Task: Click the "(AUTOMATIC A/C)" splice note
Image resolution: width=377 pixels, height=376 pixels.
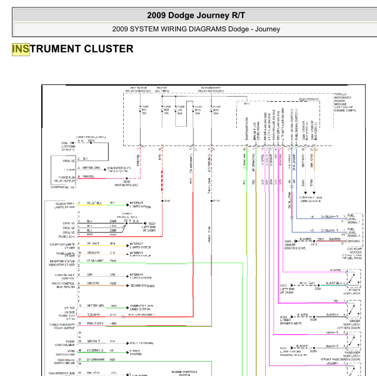Action: (126, 185)
